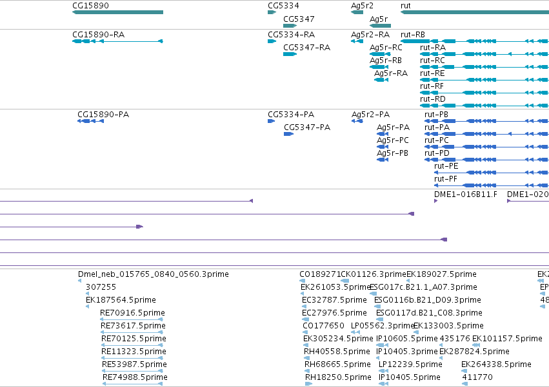Click transcript label CG5347-RA
Screen dimensions: 549x387
[x=306, y=48]
